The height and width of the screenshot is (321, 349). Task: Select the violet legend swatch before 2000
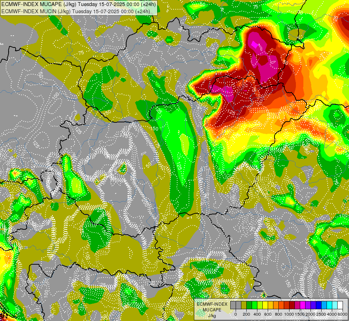pyautogui.click(x=308, y=305)
